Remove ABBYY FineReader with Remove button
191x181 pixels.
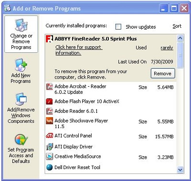click(x=163, y=73)
